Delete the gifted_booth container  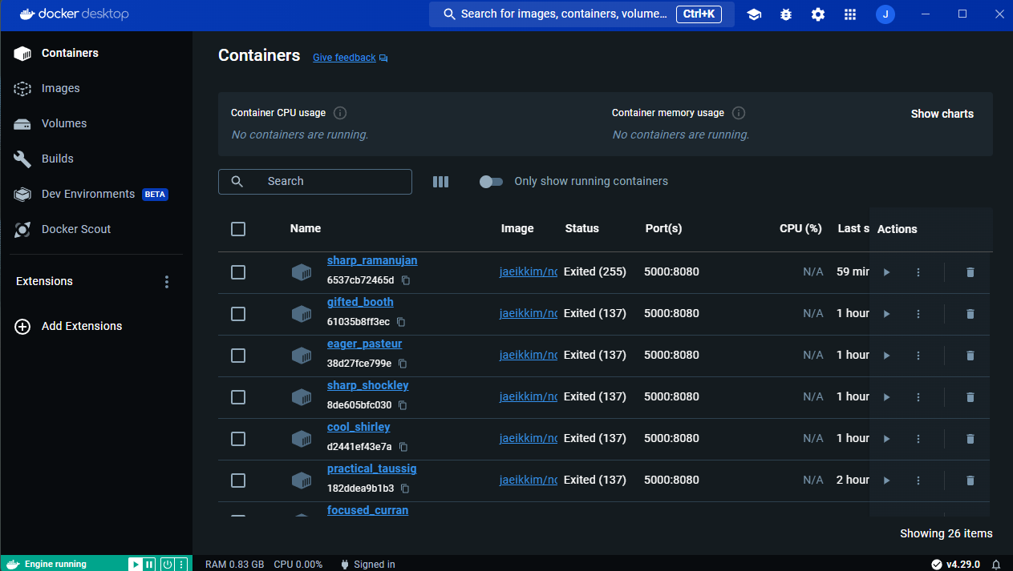click(x=970, y=314)
